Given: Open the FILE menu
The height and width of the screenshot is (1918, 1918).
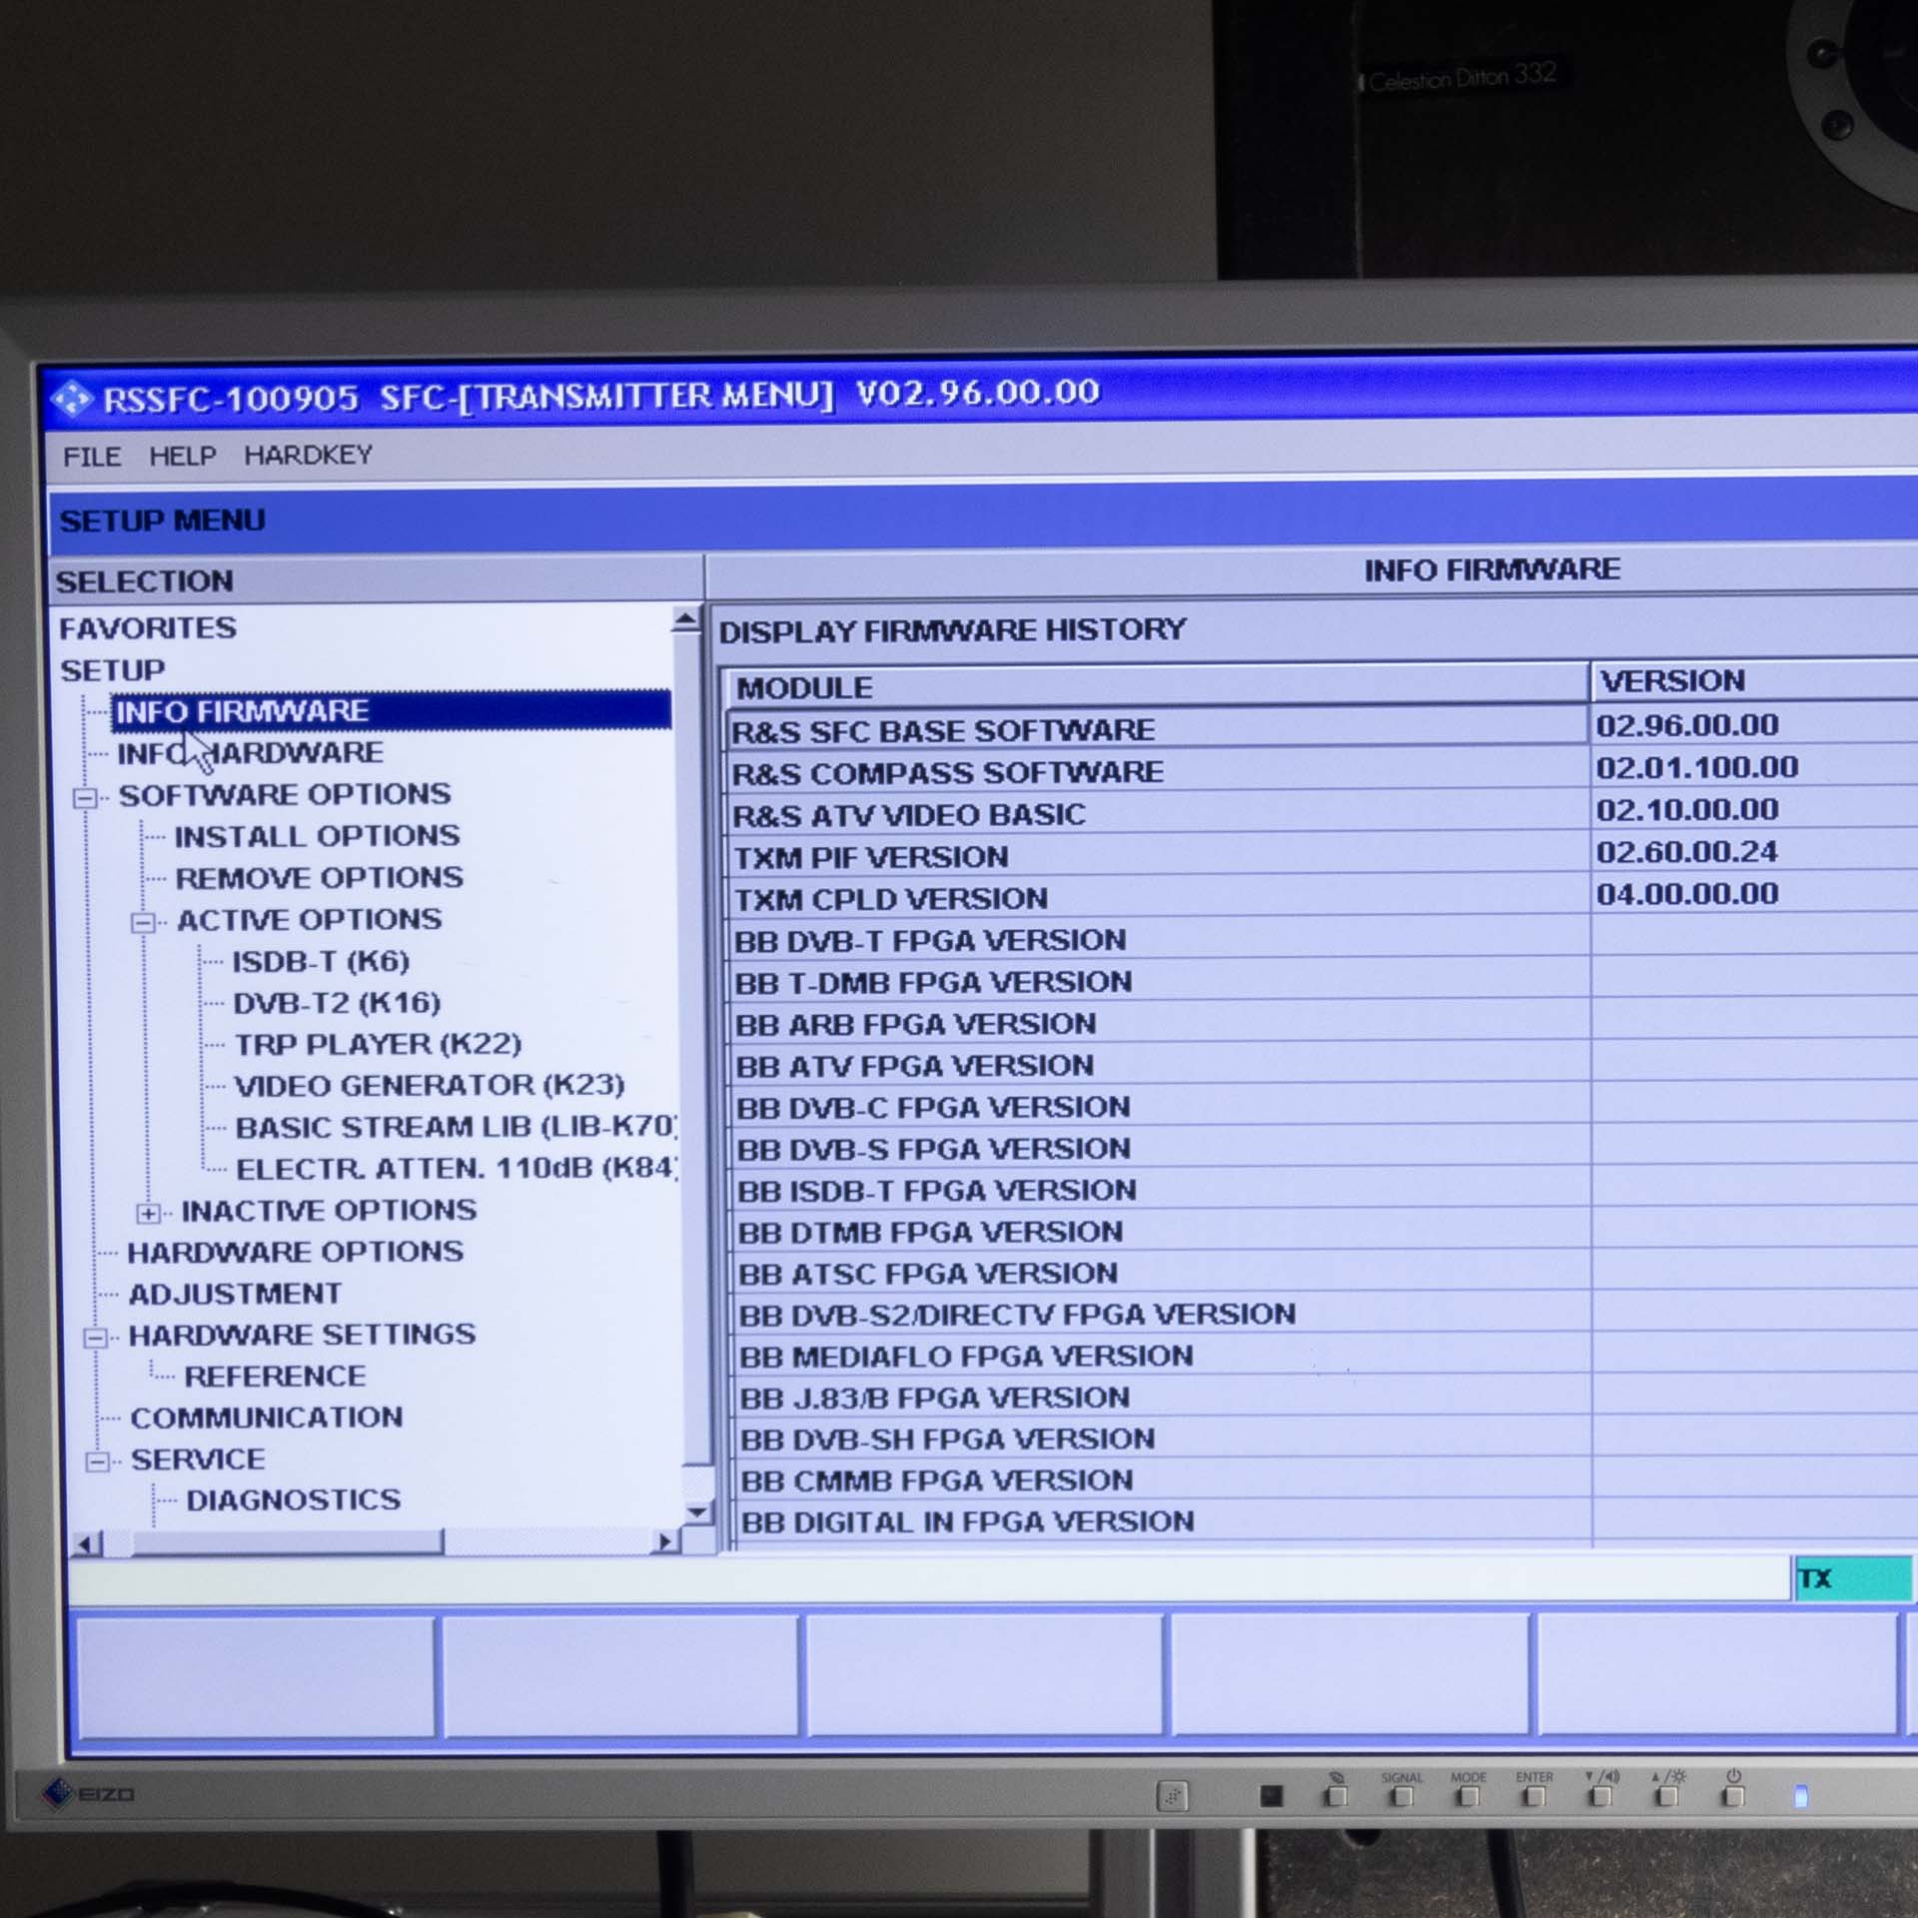Looking at the screenshot, I should coord(92,457).
